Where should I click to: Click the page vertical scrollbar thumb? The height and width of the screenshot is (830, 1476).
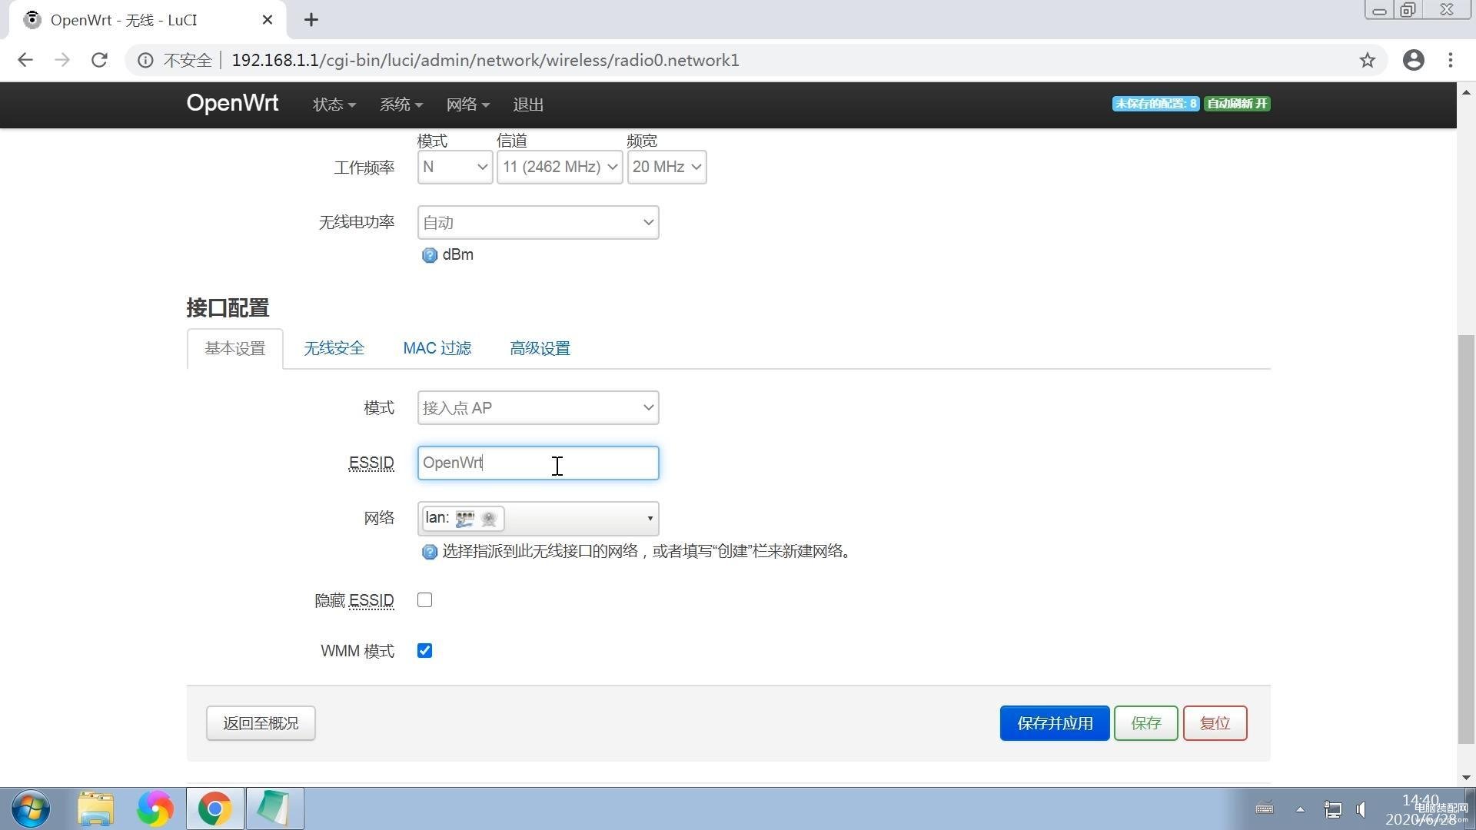tap(1466, 539)
